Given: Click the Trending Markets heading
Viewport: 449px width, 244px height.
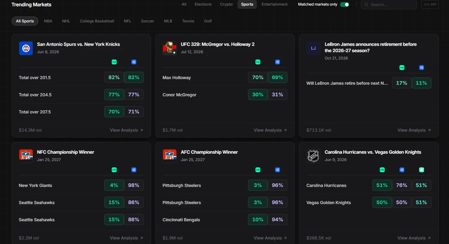Looking at the screenshot, I should pyautogui.click(x=31, y=5).
